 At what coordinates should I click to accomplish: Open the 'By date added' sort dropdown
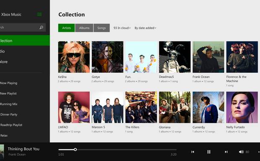point(146,28)
